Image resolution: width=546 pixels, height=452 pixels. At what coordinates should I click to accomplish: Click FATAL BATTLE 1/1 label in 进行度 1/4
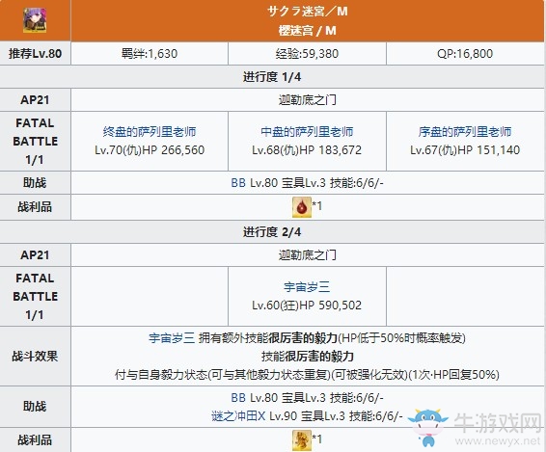35,142
